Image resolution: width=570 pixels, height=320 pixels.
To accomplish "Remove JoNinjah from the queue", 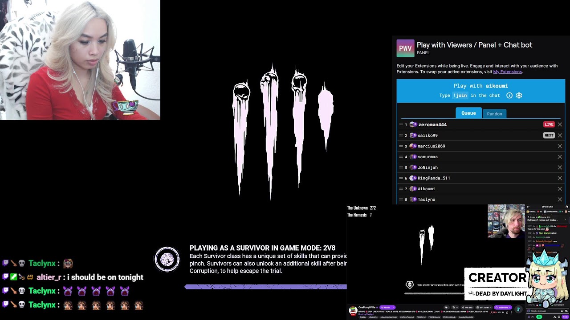I will coord(560,167).
